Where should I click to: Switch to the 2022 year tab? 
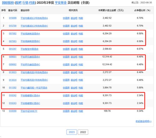click(x=83, y=132)
